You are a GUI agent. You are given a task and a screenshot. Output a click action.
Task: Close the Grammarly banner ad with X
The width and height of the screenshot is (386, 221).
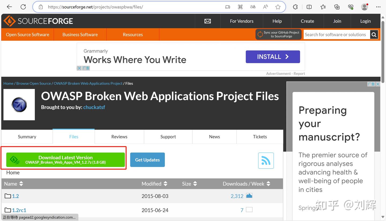click(x=79, y=68)
